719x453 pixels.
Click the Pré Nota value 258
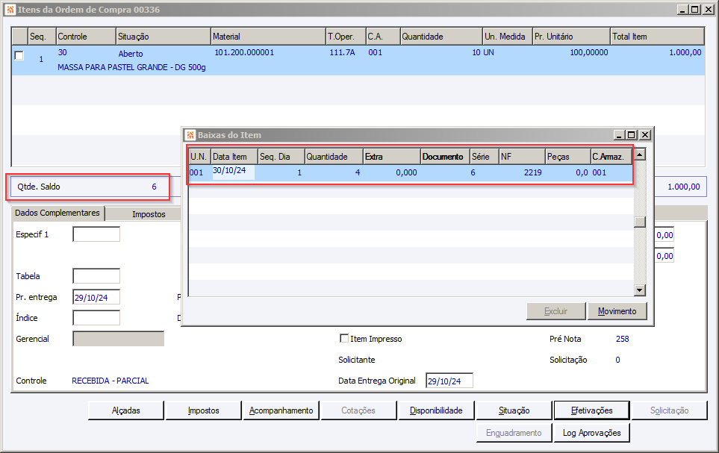coord(622,339)
